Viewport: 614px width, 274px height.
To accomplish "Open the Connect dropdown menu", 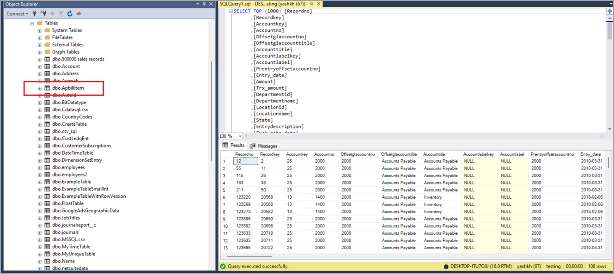I will point(17,13).
